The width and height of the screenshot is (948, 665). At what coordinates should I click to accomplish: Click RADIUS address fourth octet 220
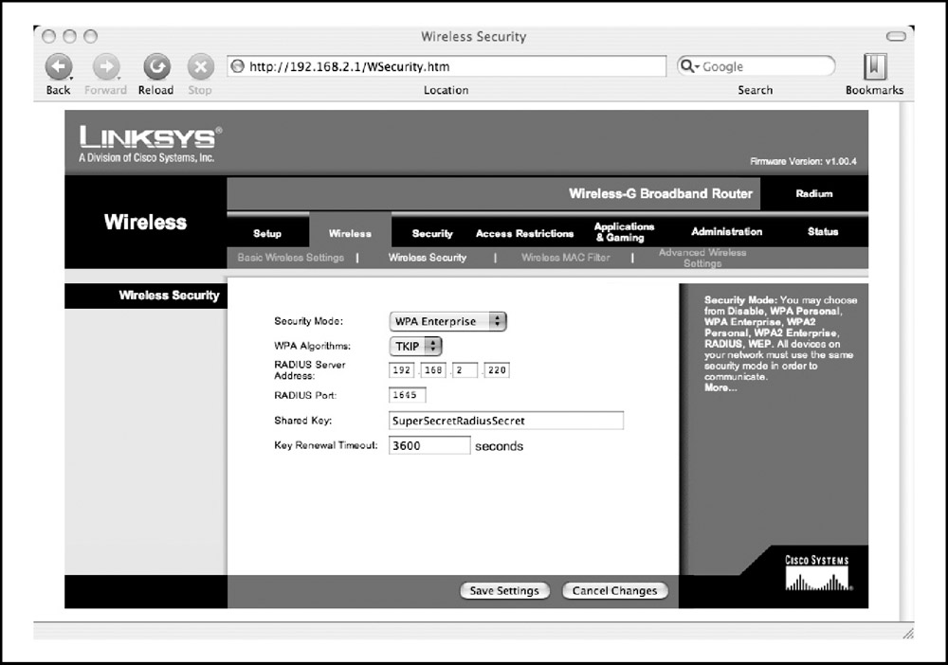497,370
